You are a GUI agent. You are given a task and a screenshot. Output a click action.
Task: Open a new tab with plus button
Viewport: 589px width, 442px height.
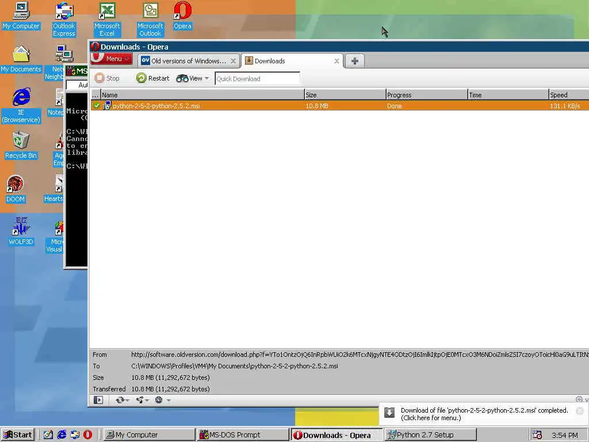(354, 61)
